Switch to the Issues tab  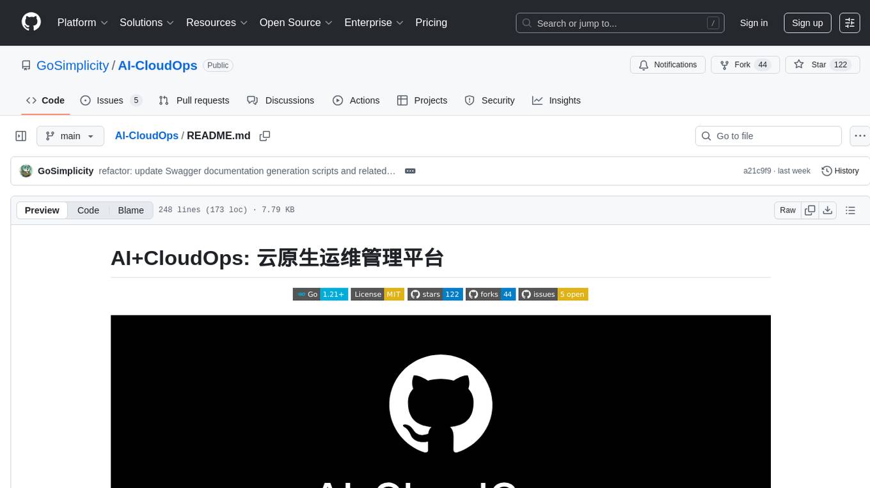[111, 100]
